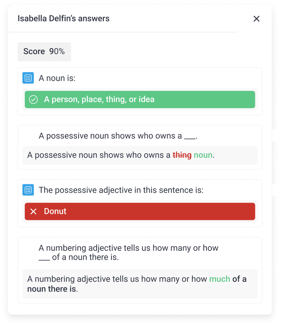Click the answer text "A possessive noun shows who owns a"

click(98, 155)
